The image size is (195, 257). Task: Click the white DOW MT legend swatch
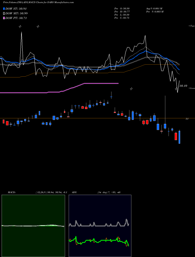point(4,14)
